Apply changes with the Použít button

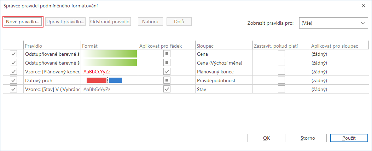[349, 138]
